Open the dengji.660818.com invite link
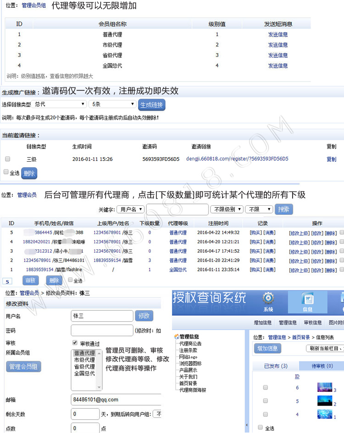Viewport: 344px width, 433px height. 237,159
